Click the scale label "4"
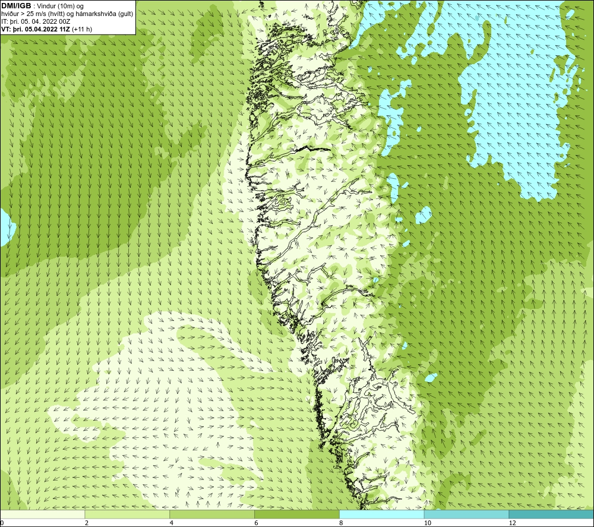Screen dimensions: 594x527 [172, 523]
